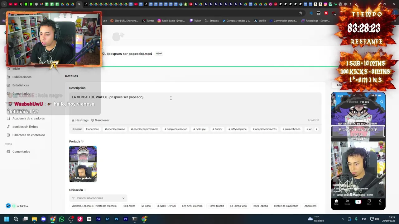Launch Photoshop from the taskbar
This screenshot has height=224, width=399.
pyautogui.click(x=117, y=219)
